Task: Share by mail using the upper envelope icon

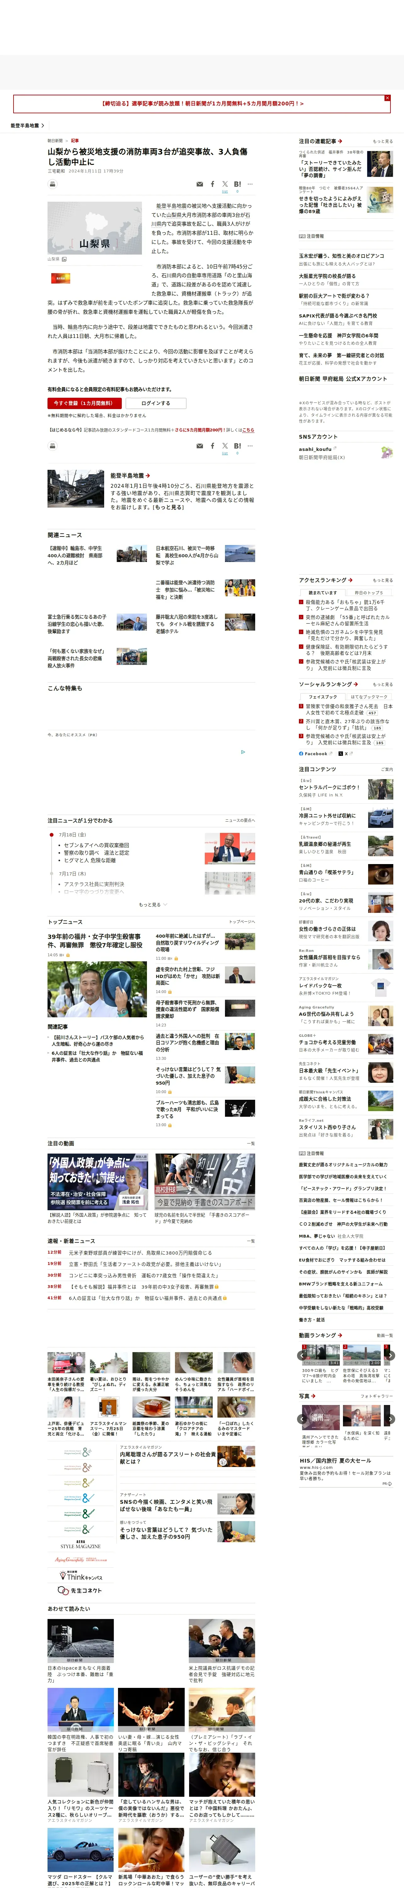Action: 199,184
